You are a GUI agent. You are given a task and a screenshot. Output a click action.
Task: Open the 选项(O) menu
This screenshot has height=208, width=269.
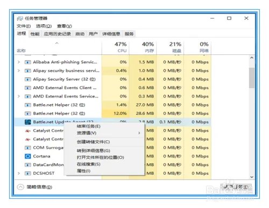(x=44, y=26)
